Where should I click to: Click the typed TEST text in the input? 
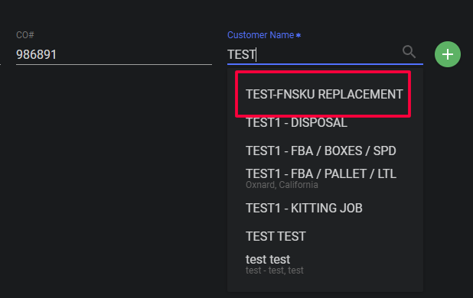coord(241,54)
